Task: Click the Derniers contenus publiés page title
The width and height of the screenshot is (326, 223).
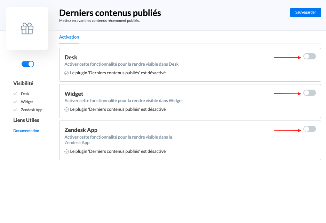Action: click(110, 13)
